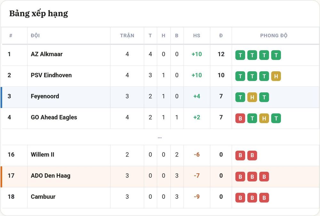Open the PSV Eindhoven team link
This screenshot has height=216, width=320.
[x=51, y=75]
